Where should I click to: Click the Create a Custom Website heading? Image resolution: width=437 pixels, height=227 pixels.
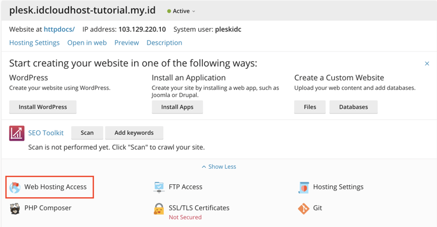[339, 78]
